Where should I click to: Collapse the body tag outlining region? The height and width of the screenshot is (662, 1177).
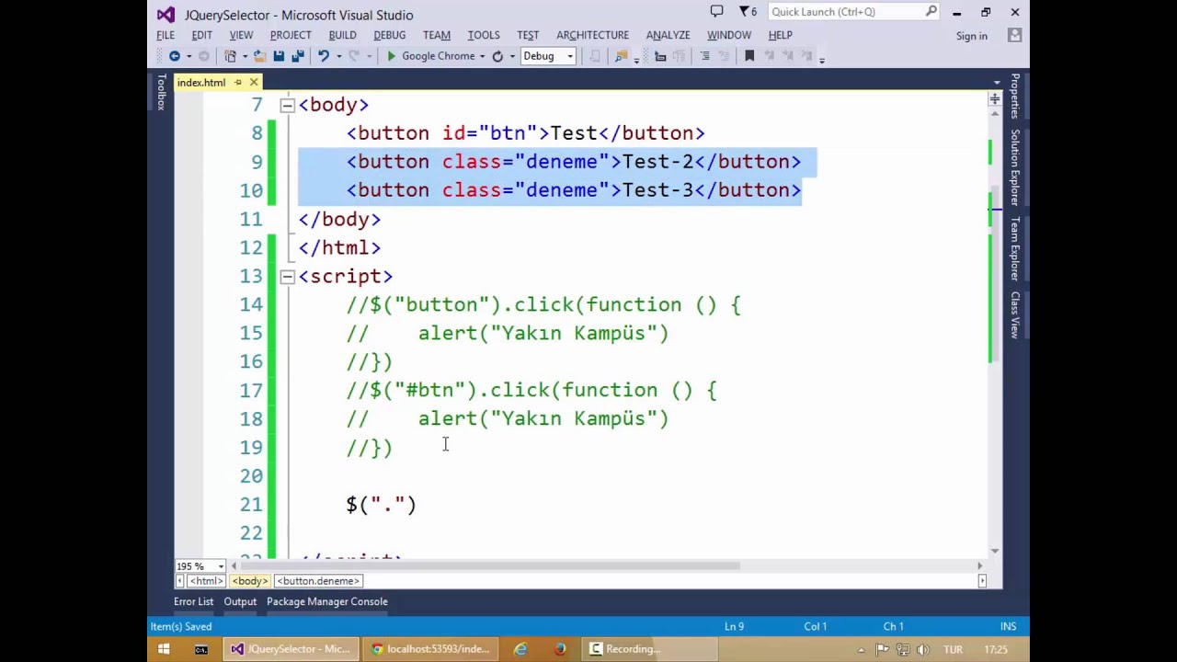pos(287,105)
